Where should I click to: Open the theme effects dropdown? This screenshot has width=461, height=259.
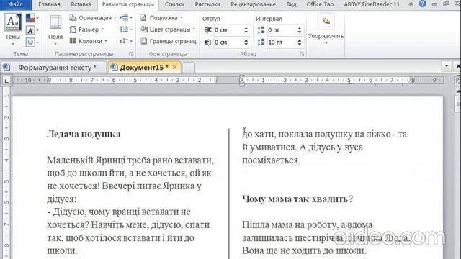pos(32,42)
